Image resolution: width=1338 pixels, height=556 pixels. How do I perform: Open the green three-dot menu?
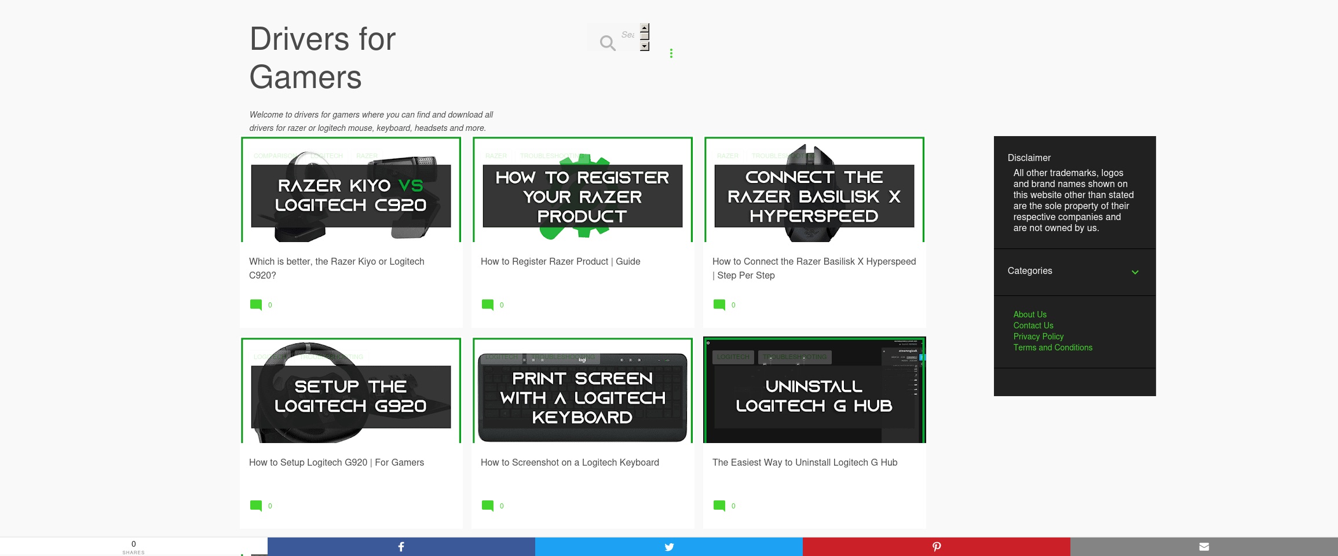point(671,53)
